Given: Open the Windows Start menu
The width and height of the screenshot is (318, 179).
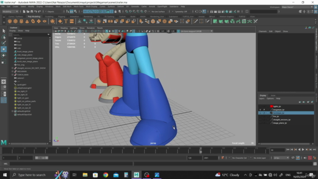Looking at the screenshot, I should [x=4, y=175].
